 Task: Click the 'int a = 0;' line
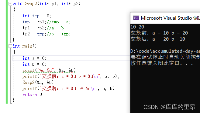tap(34, 58)
